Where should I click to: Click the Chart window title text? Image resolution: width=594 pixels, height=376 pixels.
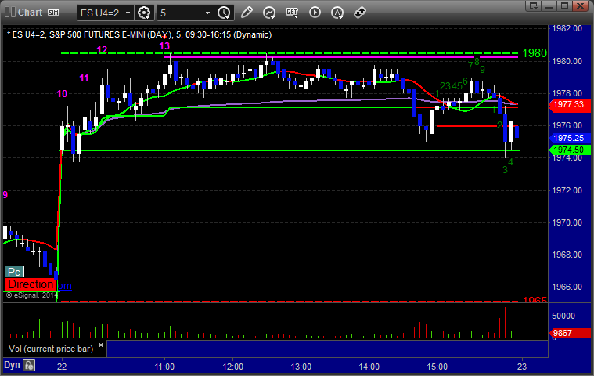pyautogui.click(x=31, y=13)
